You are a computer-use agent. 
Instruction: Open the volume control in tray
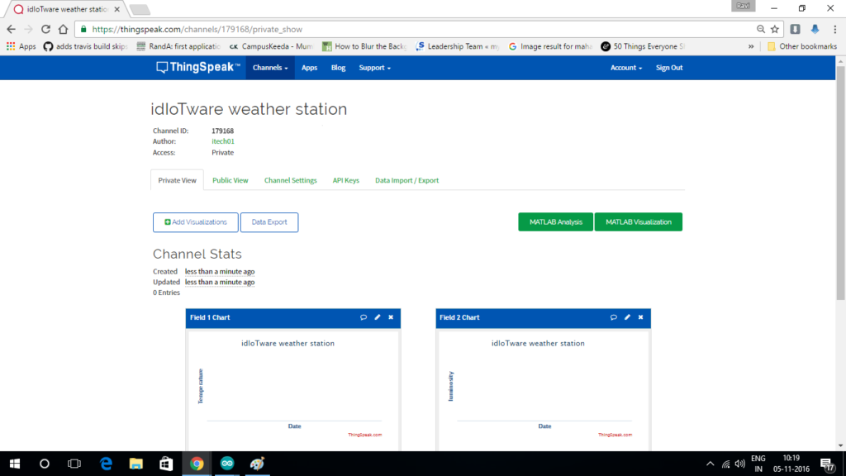point(739,464)
